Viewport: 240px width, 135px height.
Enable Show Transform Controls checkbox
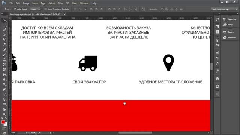[45, 9]
